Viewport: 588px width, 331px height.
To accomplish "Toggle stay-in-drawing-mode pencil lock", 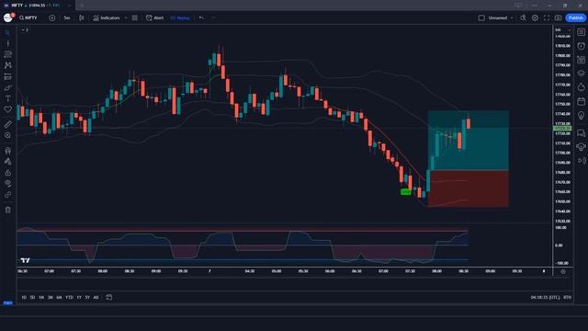I will click(x=7, y=162).
